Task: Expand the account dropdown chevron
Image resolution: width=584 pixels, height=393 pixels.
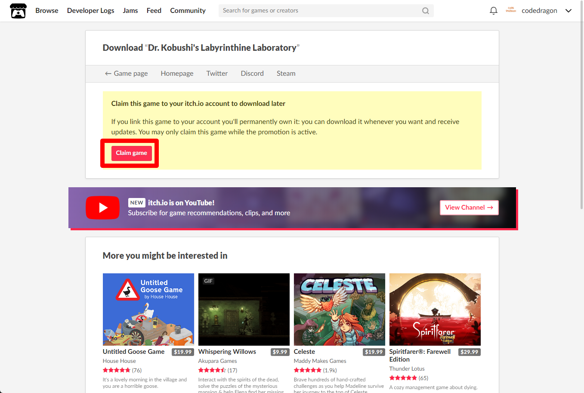Action: pyautogui.click(x=569, y=11)
